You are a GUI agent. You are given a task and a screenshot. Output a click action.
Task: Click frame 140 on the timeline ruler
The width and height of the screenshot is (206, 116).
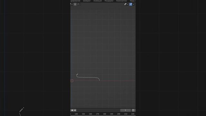(x=76, y=114)
